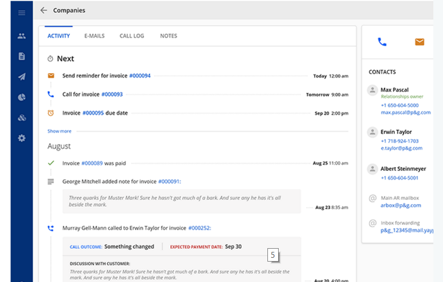Switch to the Notes tab
Viewport: 443px width, 282px height.
[169, 36]
